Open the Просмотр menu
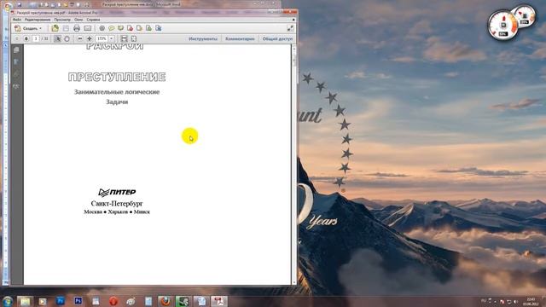Image resolution: width=546 pixels, height=307 pixels. click(62, 20)
